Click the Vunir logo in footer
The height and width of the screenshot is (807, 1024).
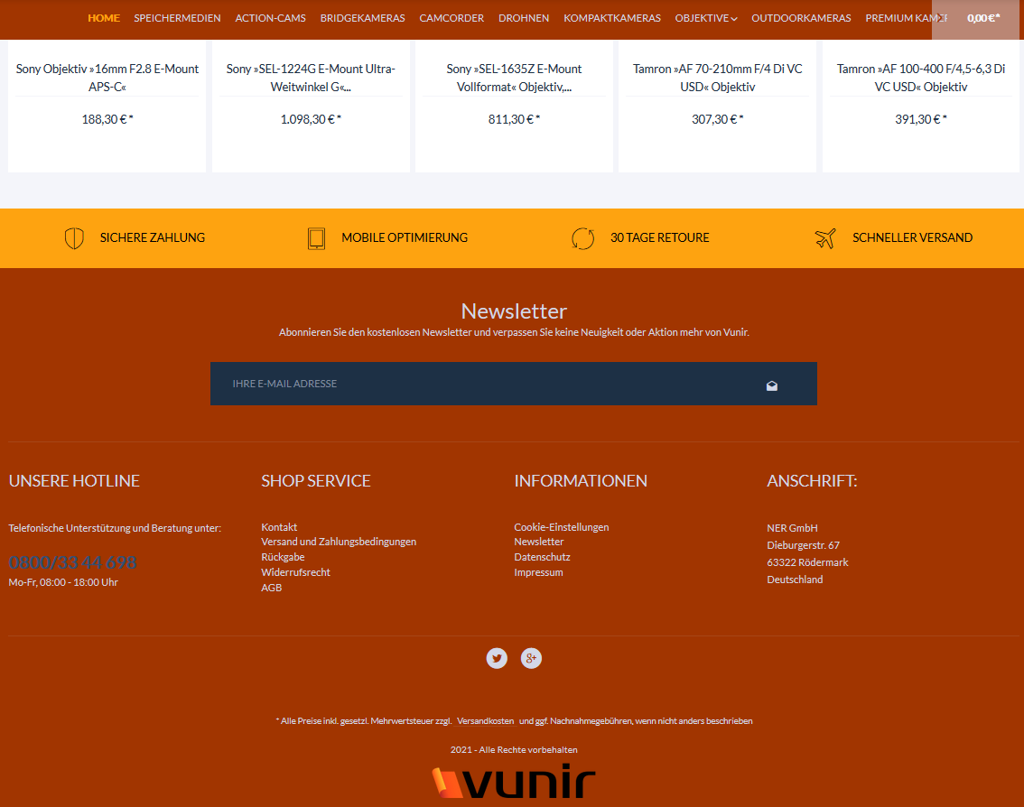click(x=513, y=781)
